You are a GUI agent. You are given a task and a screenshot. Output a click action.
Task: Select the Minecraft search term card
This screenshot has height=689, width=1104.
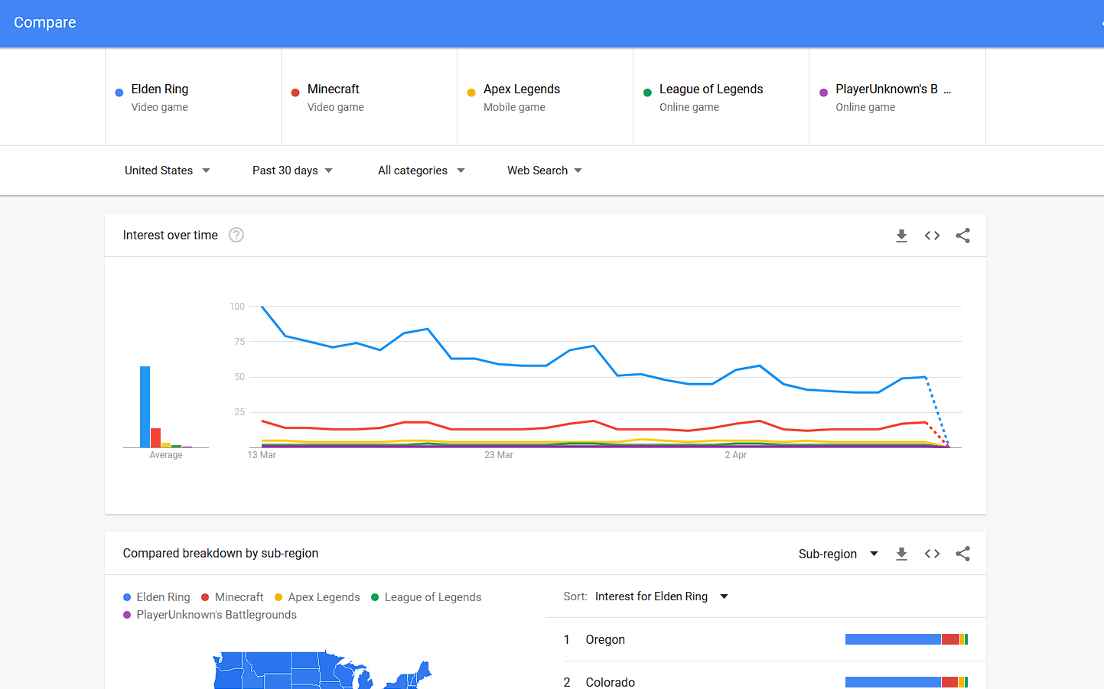click(x=369, y=97)
